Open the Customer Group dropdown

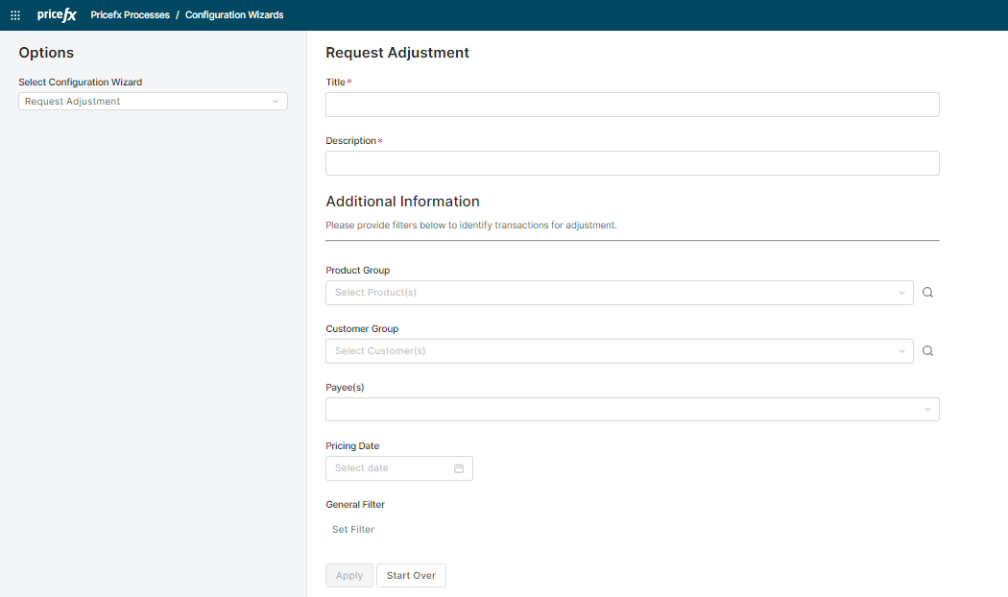point(614,351)
